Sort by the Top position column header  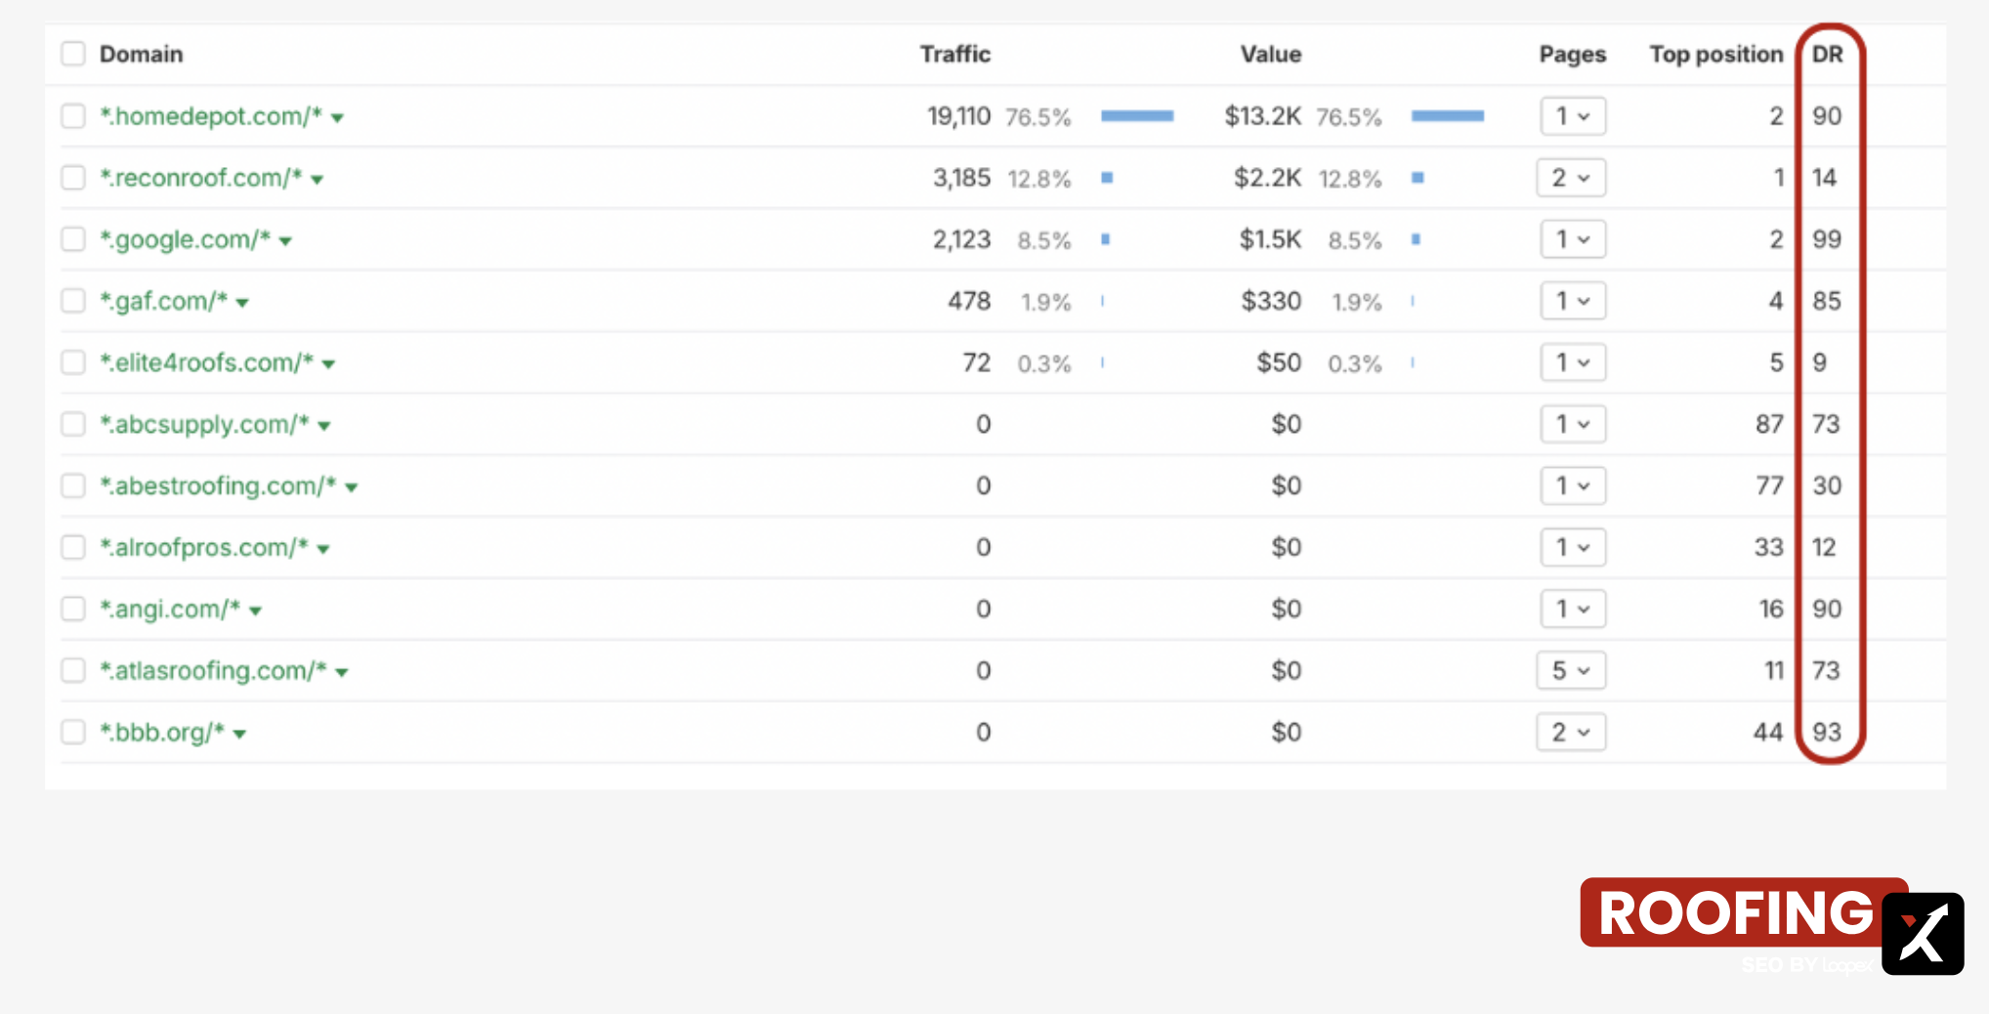point(1716,55)
